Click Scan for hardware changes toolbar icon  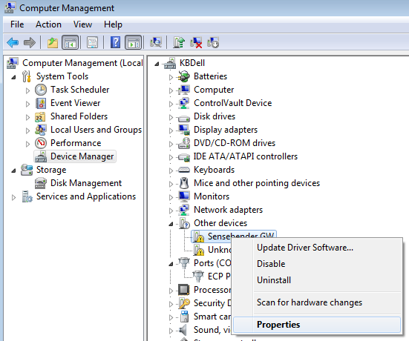(156, 42)
